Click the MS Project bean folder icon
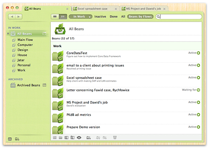This screenshot has width=209, height=148. point(58,105)
